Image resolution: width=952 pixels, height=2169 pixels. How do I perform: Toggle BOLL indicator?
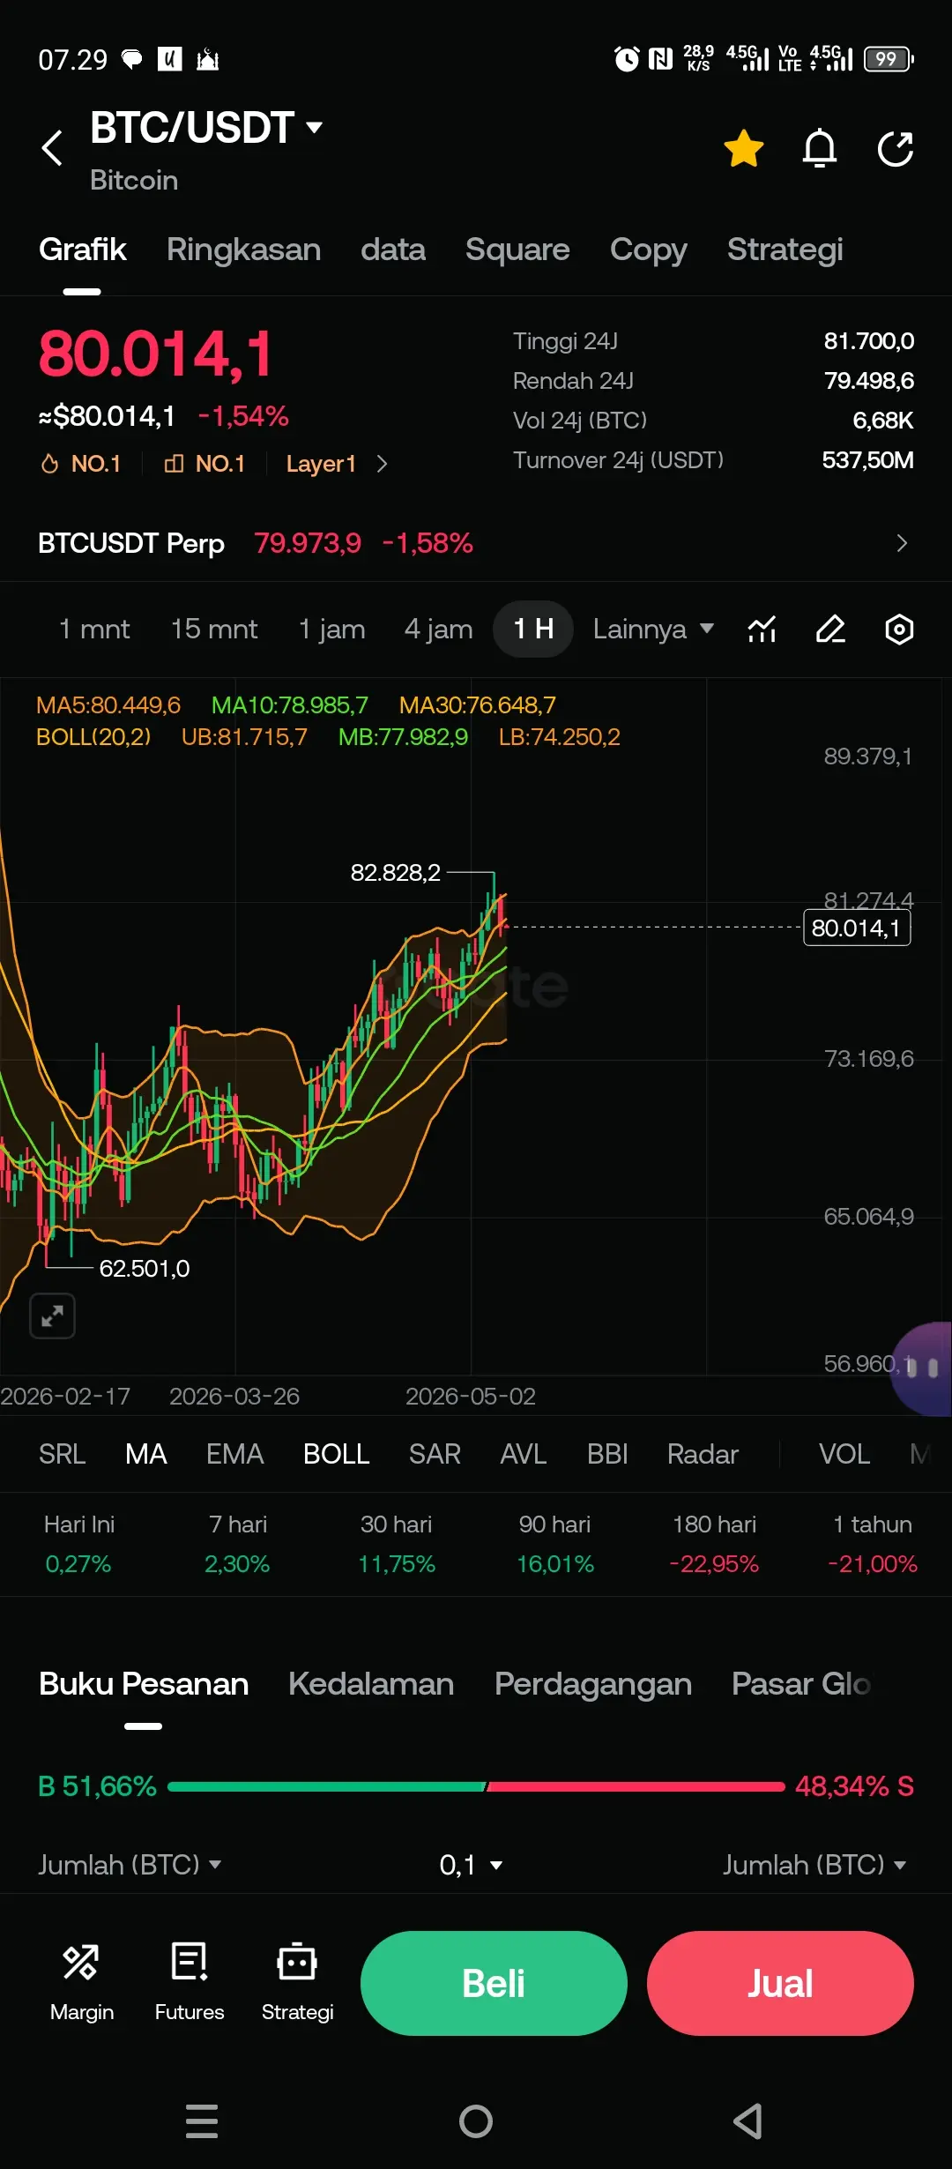click(x=336, y=1454)
